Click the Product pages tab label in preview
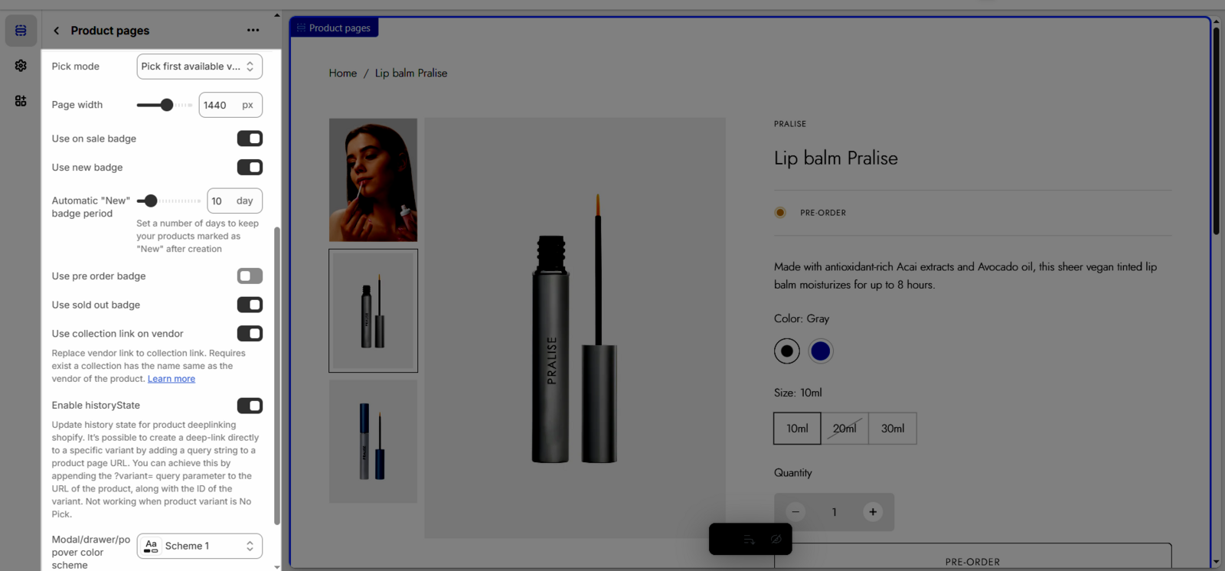 pyautogui.click(x=334, y=28)
